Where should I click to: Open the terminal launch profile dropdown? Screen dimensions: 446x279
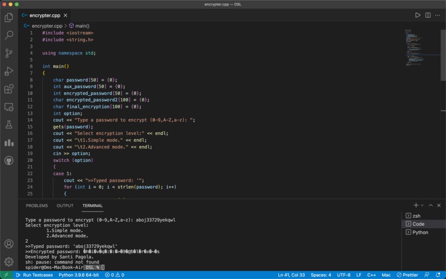tap(422, 205)
